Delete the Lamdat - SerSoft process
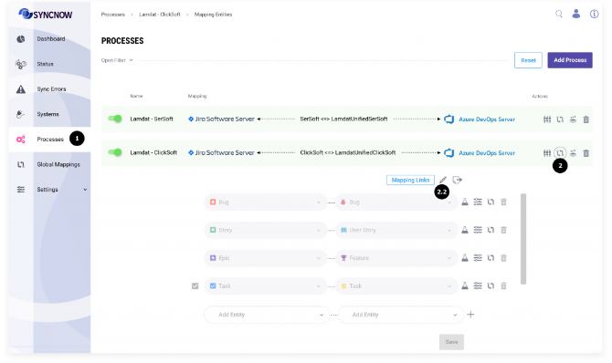Screen dimensions: 612x363 (586, 119)
